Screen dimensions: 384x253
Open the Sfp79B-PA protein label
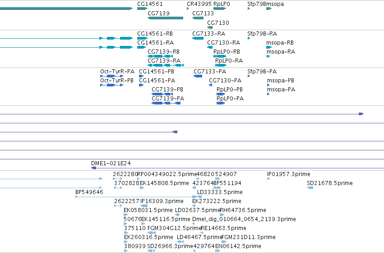pos(262,72)
